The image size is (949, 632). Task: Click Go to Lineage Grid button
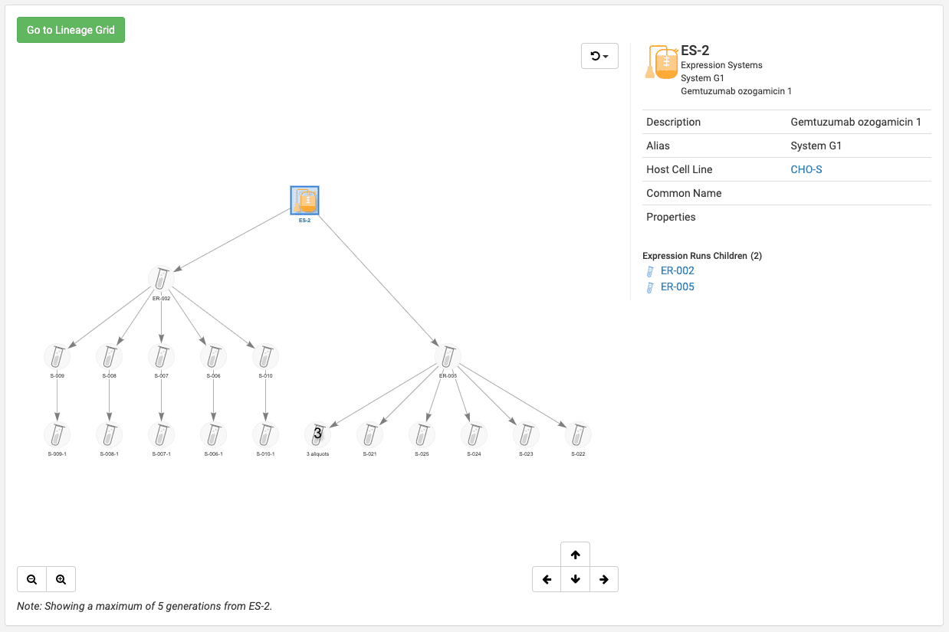[71, 30]
